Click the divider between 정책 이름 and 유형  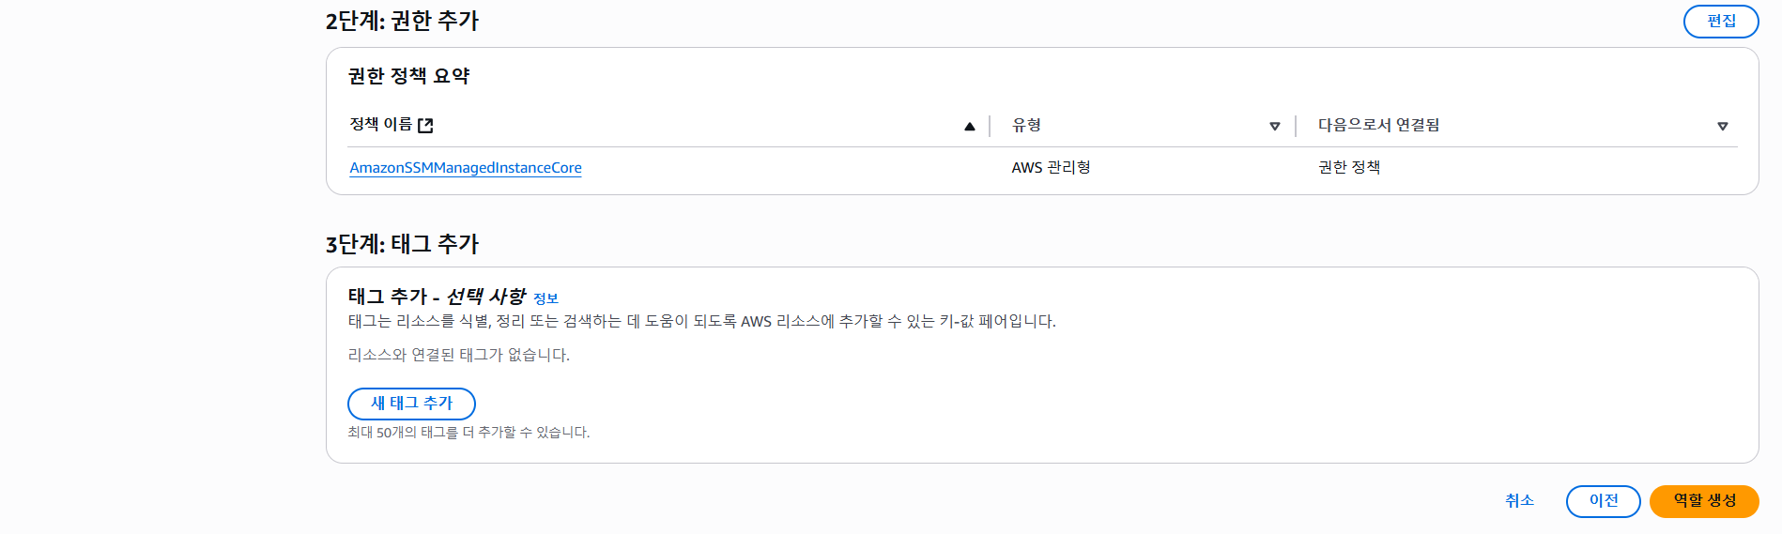(x=990, y=126)
